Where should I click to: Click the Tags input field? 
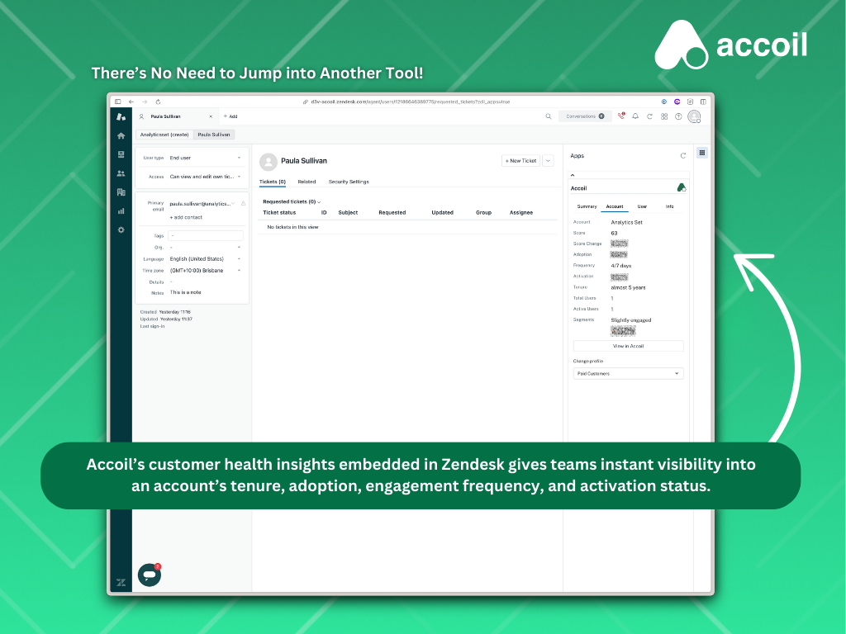click(205, 235)
